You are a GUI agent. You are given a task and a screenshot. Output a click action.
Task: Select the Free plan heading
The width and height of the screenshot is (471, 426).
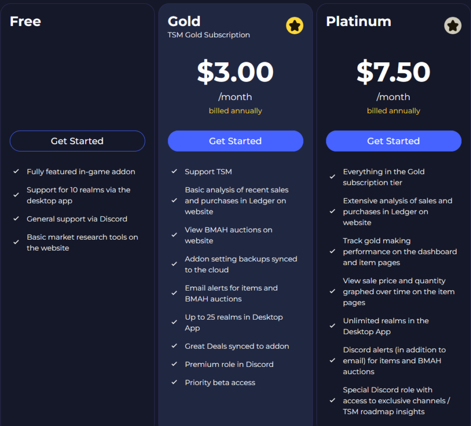25,21
